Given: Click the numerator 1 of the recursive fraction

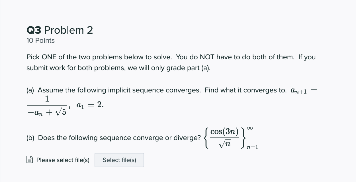Looking at the screenshot, I should click(x=47, y=99).
